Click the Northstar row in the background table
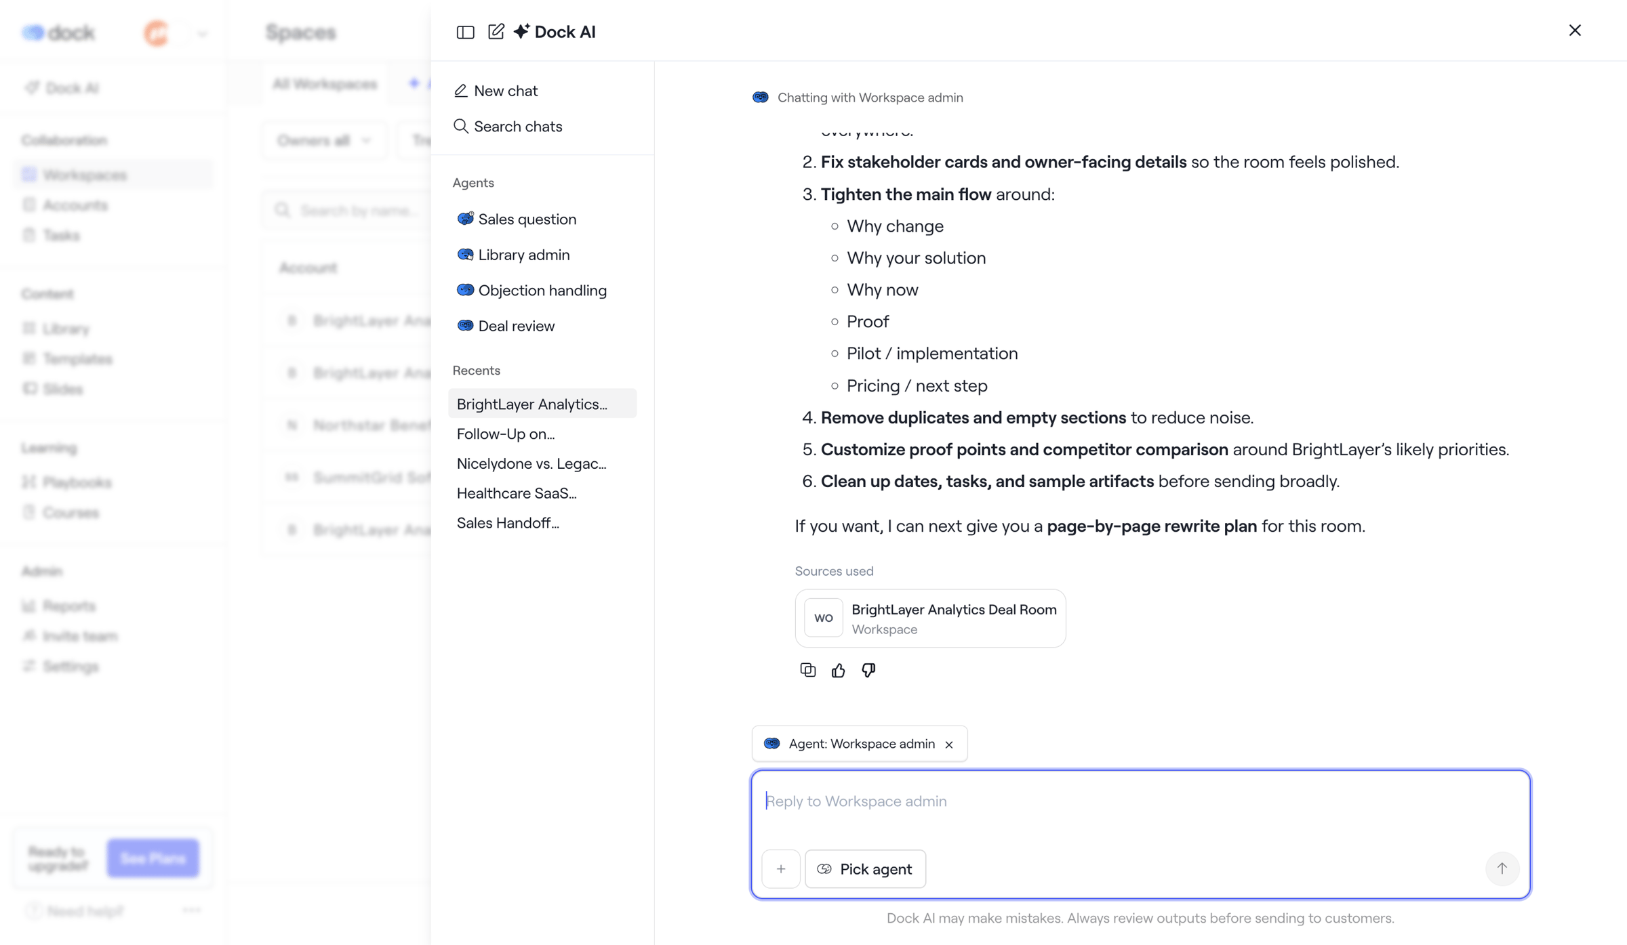The height and width of the screenshot is (945, 1627). [347, 425]
